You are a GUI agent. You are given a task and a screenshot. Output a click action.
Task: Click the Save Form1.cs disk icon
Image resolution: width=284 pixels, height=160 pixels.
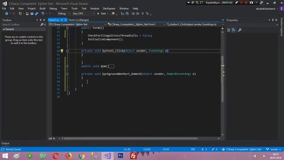[32, 14]
